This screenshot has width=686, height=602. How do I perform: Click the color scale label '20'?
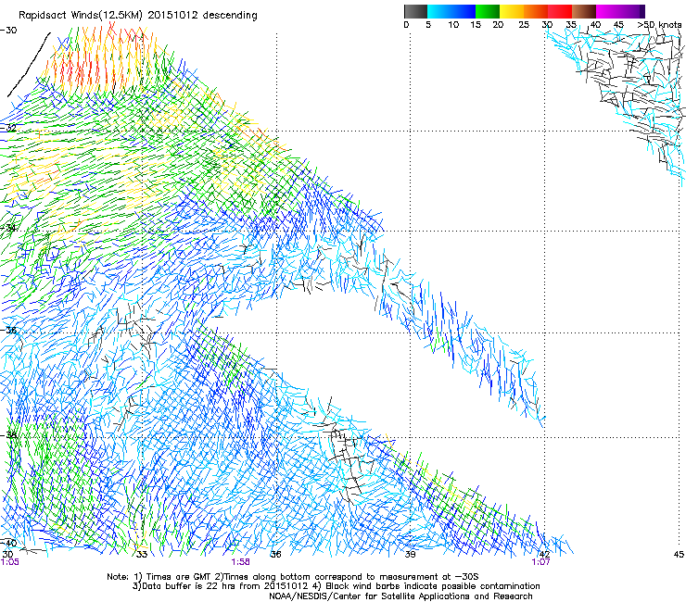498,25
